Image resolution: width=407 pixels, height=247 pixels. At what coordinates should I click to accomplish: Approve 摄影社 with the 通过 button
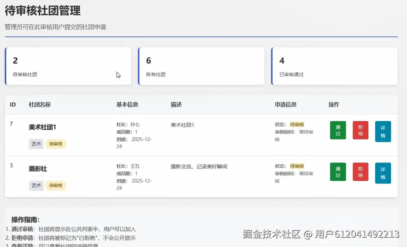coord(337,172)
